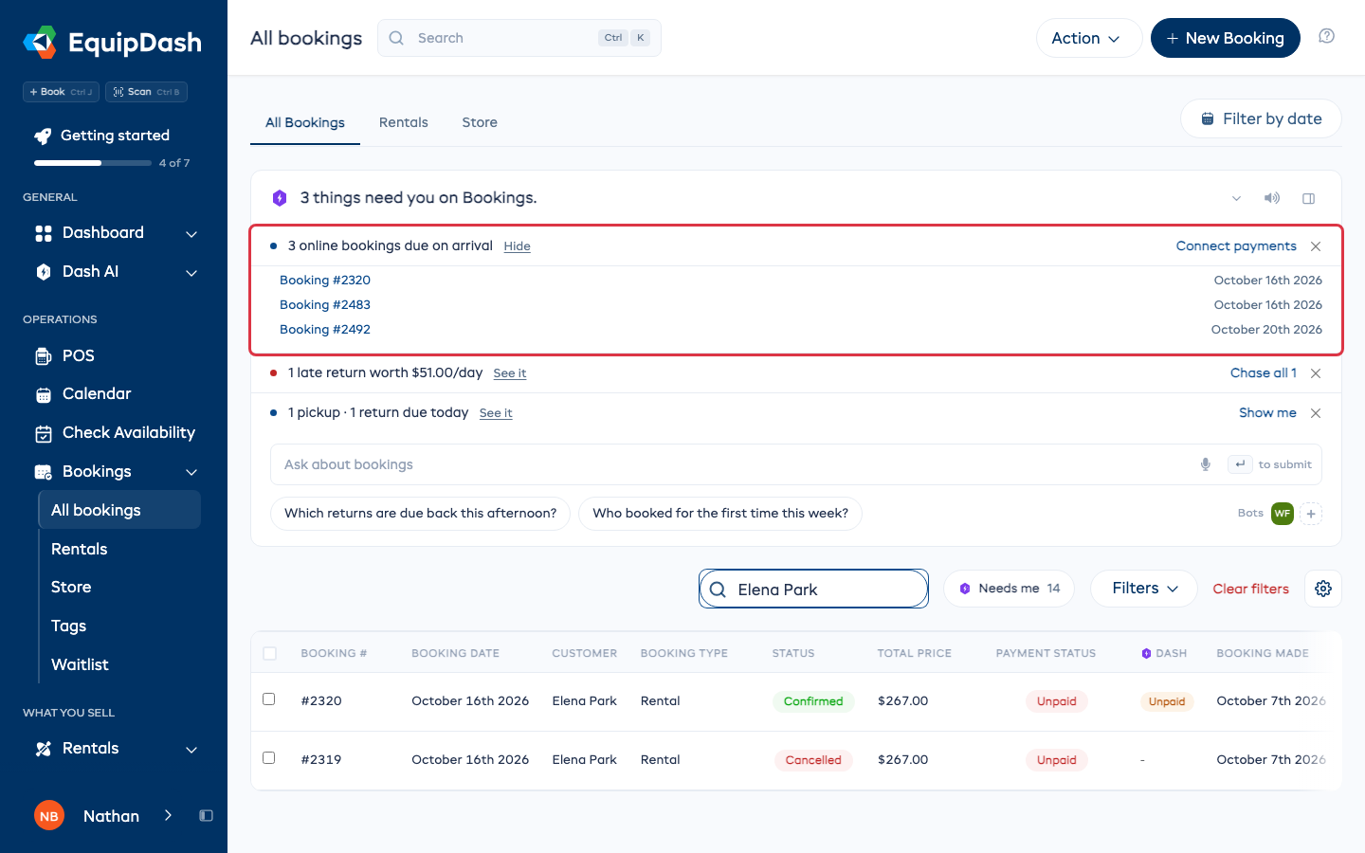The image size is (1365, 853).
Task: Click Clear filters link
Action: (x=1250, y=589)
